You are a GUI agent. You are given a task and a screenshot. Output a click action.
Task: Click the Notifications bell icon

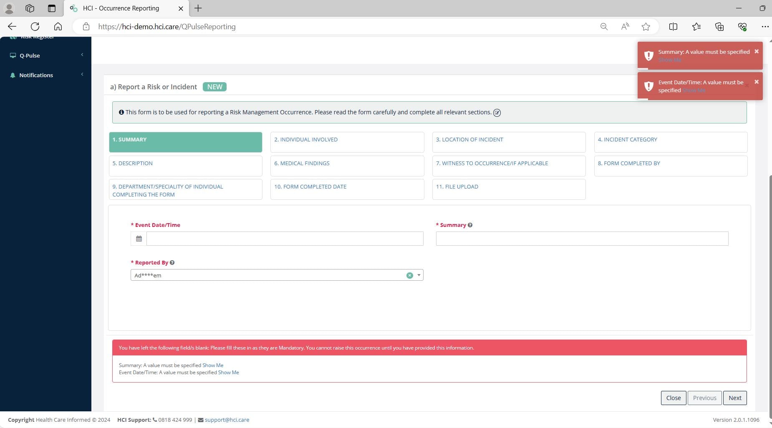coord(12,75)
